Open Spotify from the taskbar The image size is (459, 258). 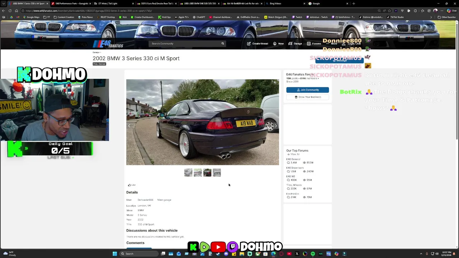(313, 254)
